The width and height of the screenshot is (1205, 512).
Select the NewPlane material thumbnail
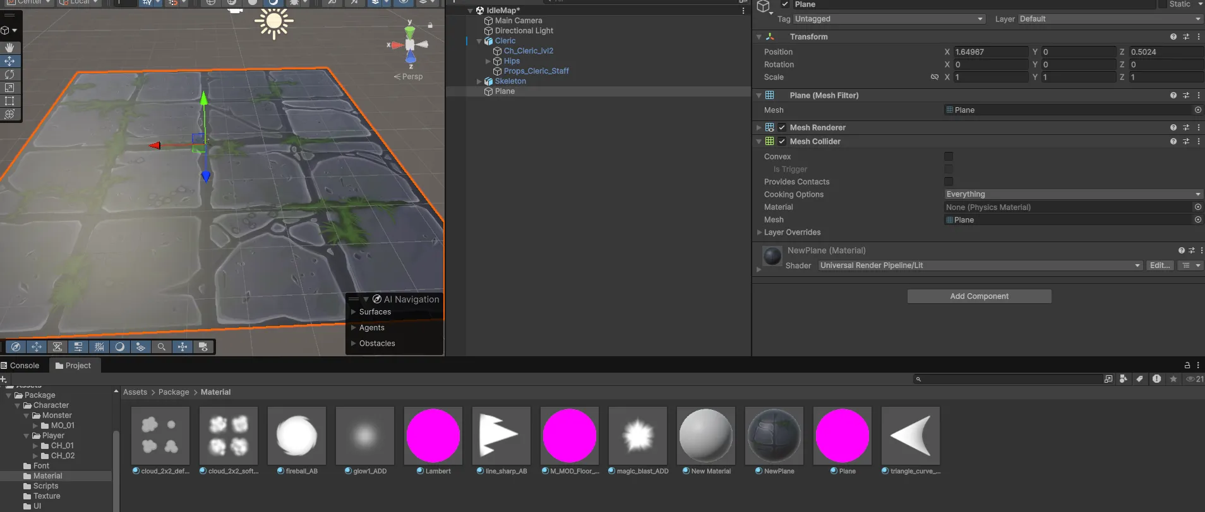(x=774, y=436)
